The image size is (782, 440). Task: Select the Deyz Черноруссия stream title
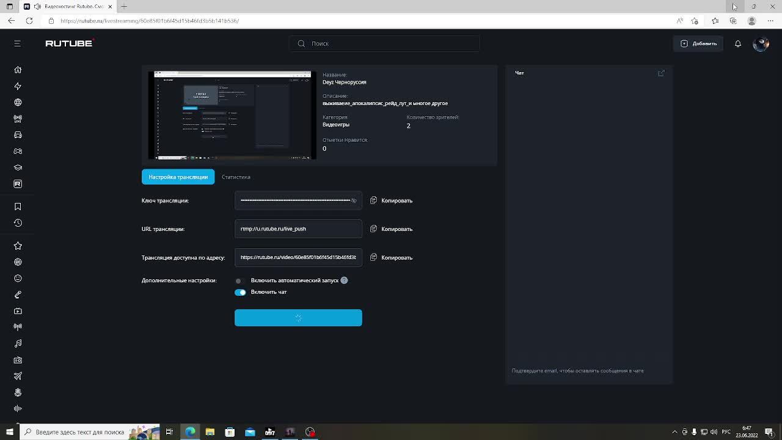click(345, 82)
